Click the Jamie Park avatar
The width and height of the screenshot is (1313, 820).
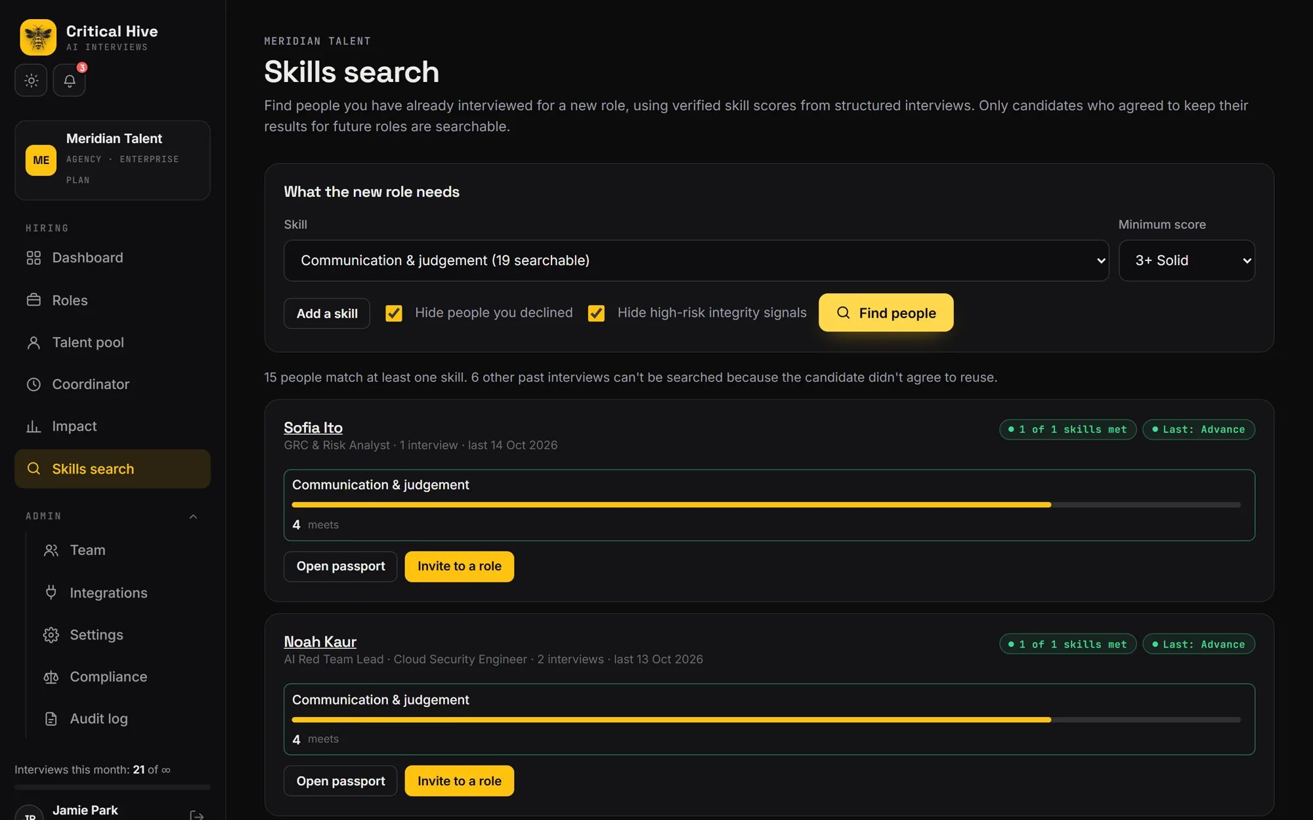point(30,812)
